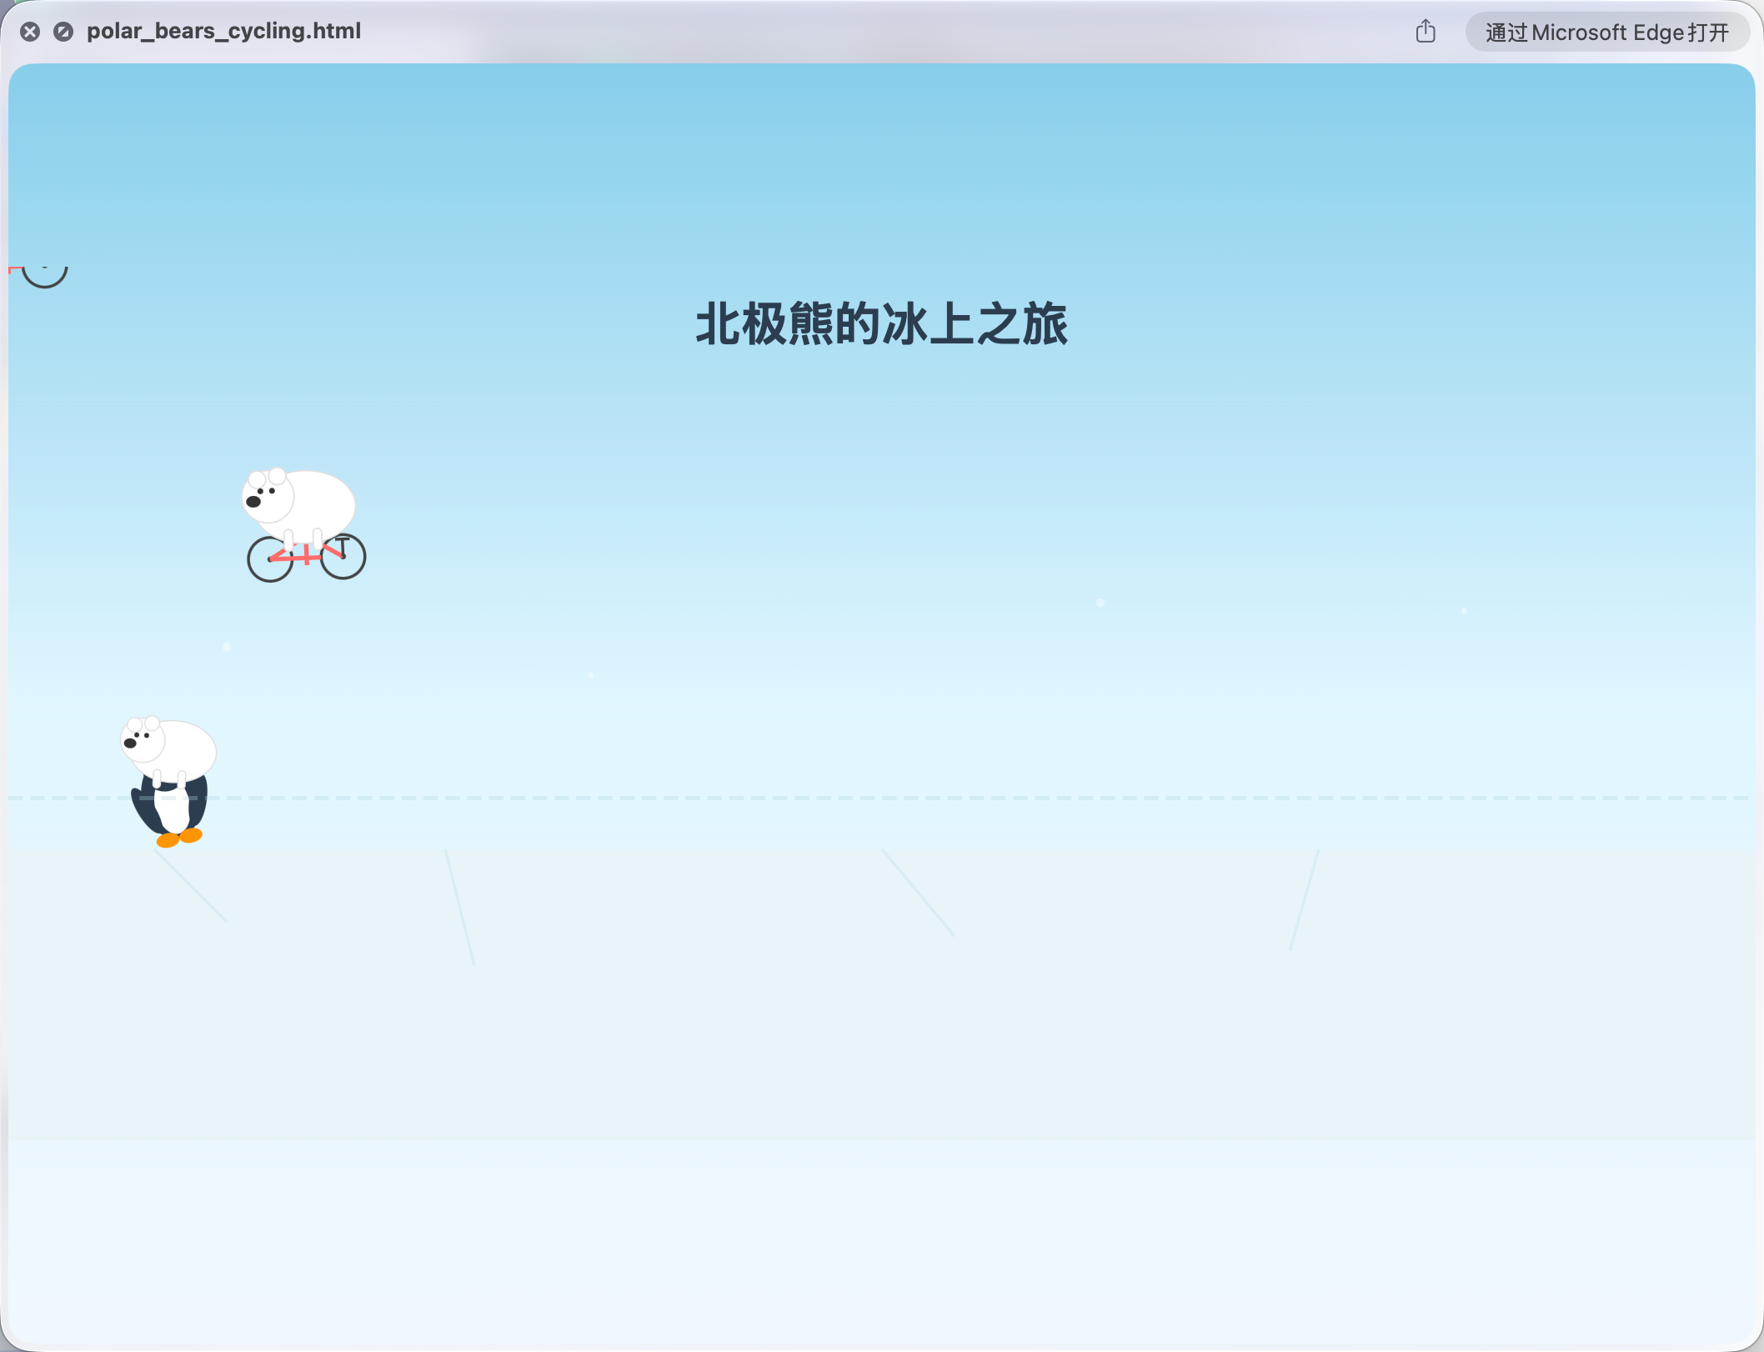The height and width of the screenshot is (1352, 1764).
Task: Open file with Microsoft Edge button
Action: point(1607,33)
